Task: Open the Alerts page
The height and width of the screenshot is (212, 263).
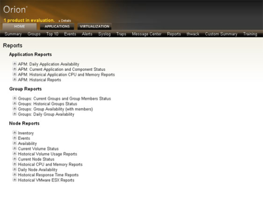Action: coord(87,34)
